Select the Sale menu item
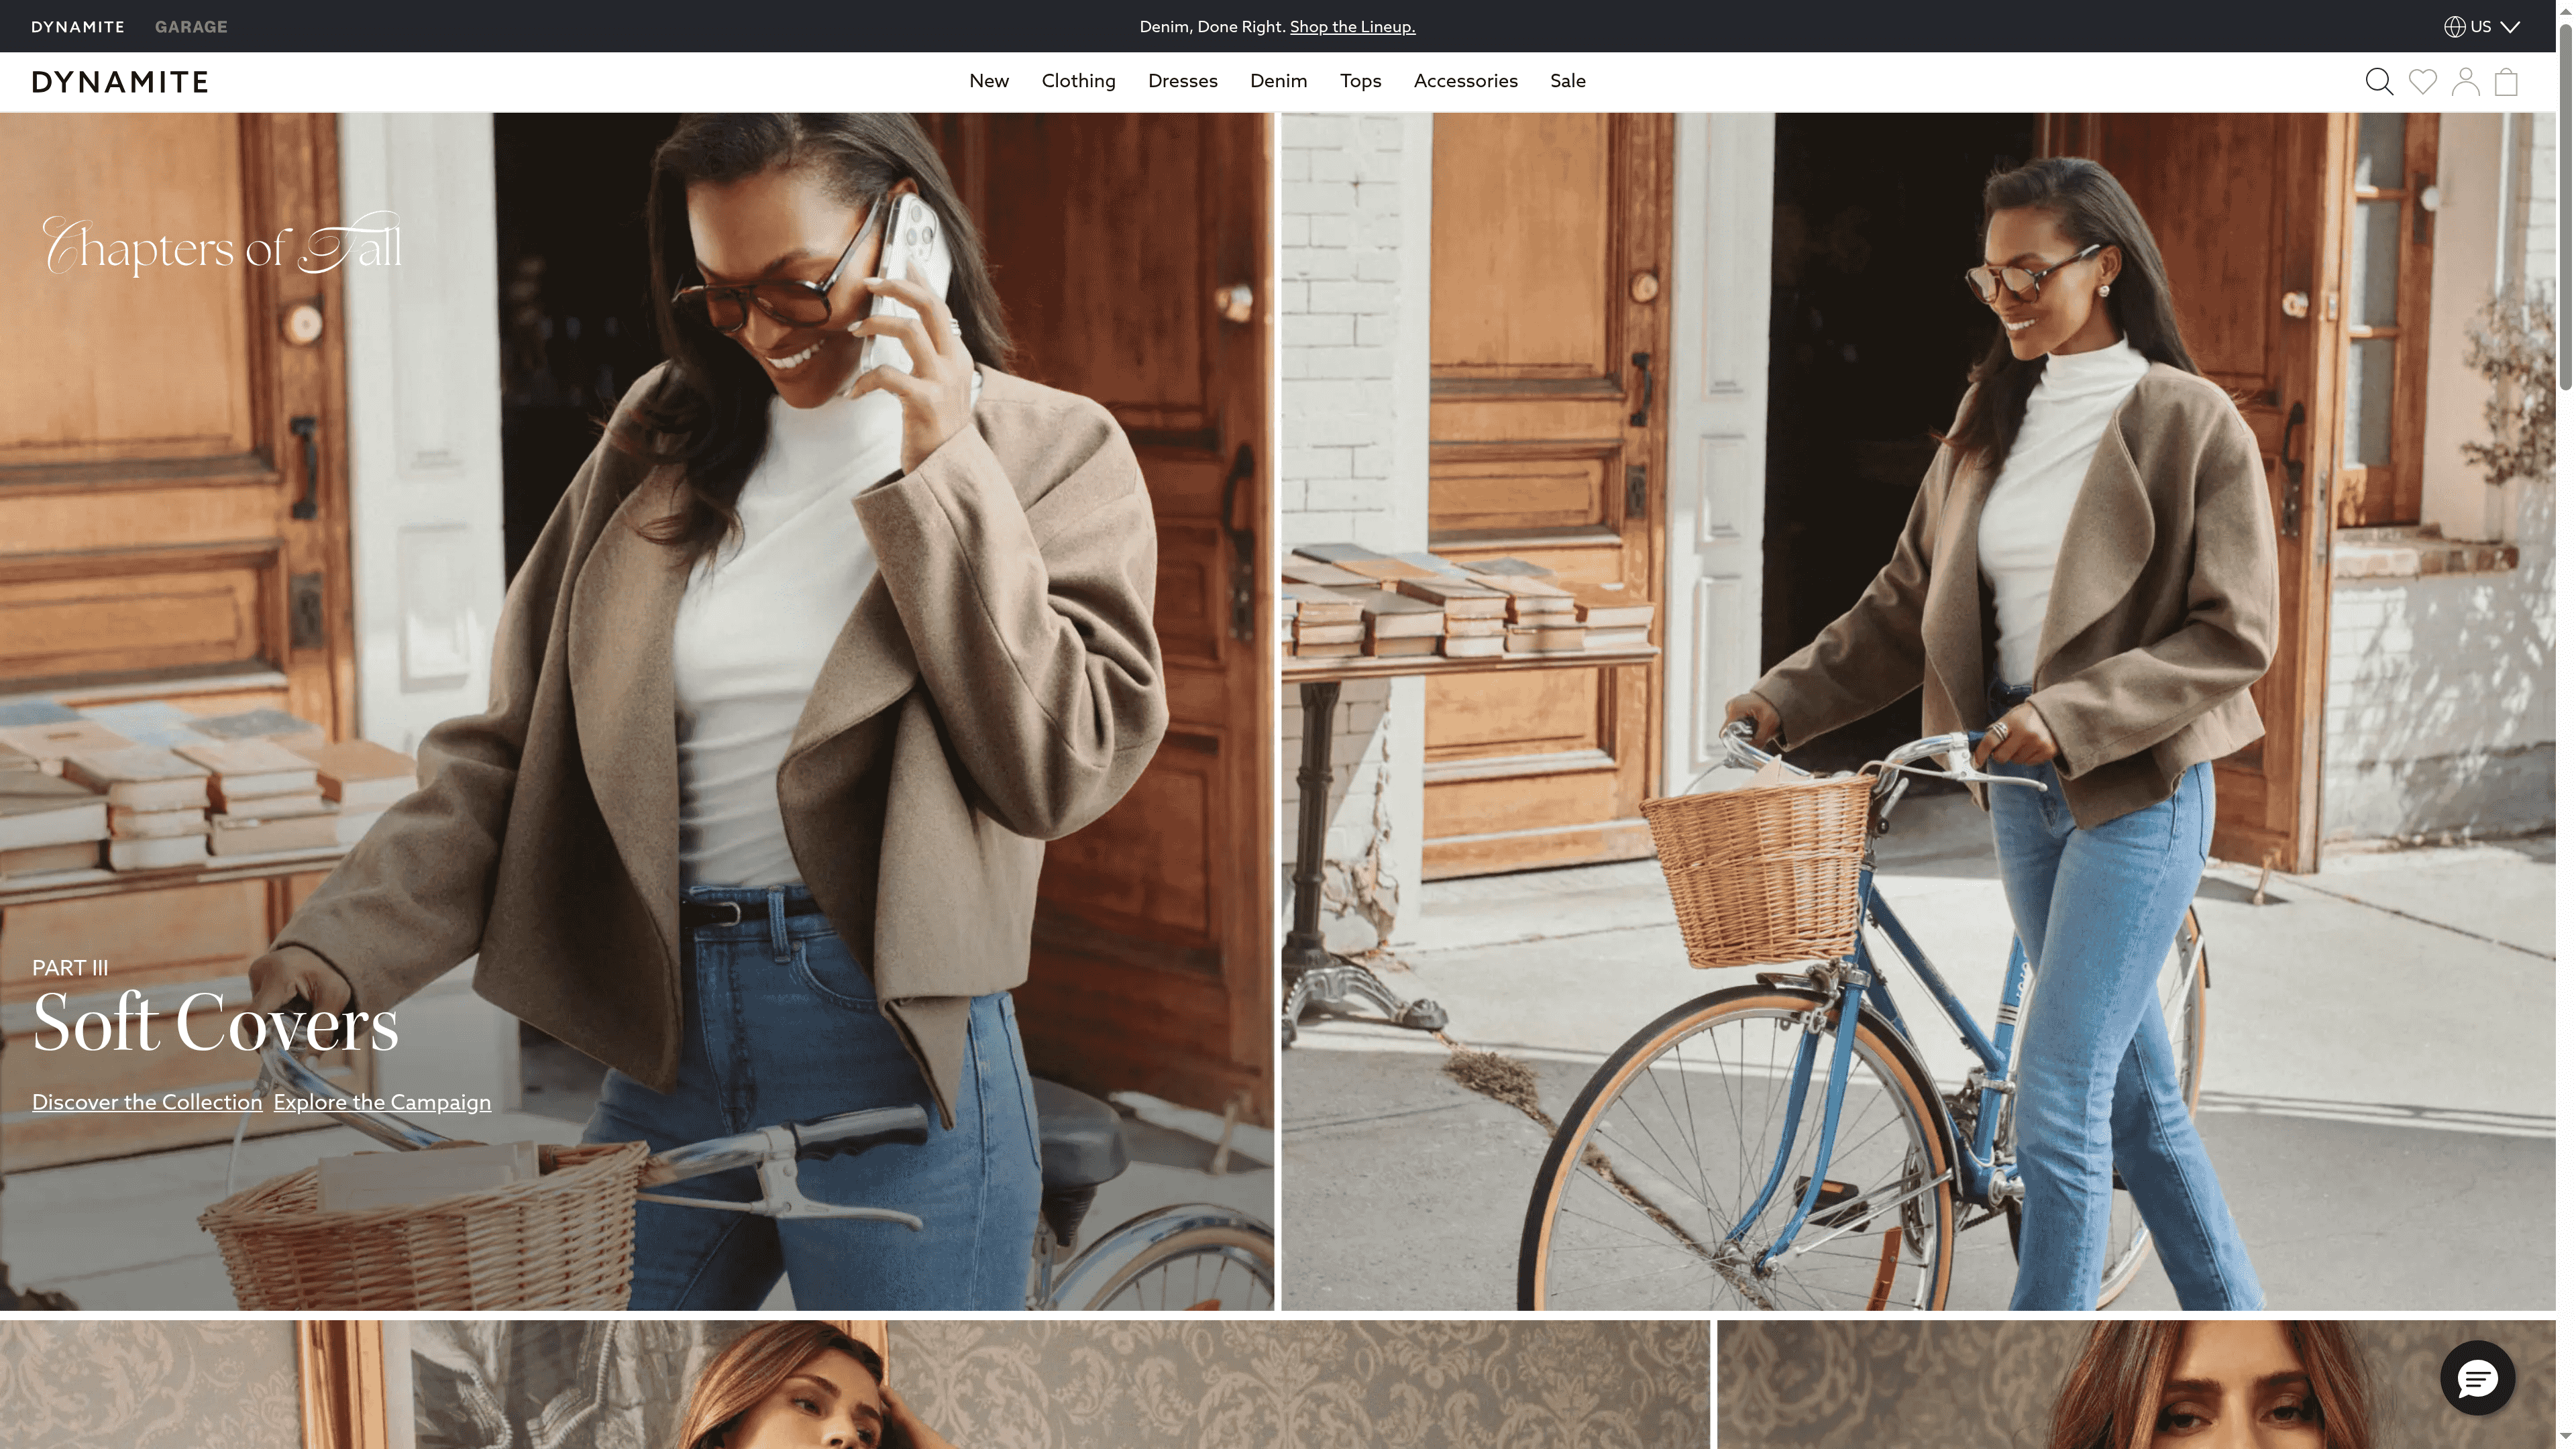The image size is (2576, 1449). [1567, 81]
